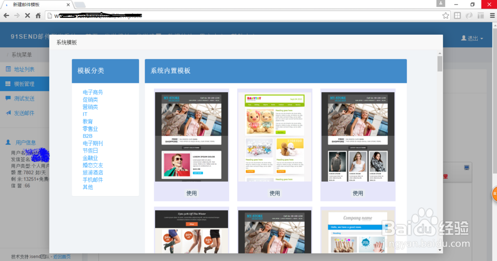This screenshot has width=497, height=261.
Task: Select 电子商务 template category
Action: (x=93, y=92)
